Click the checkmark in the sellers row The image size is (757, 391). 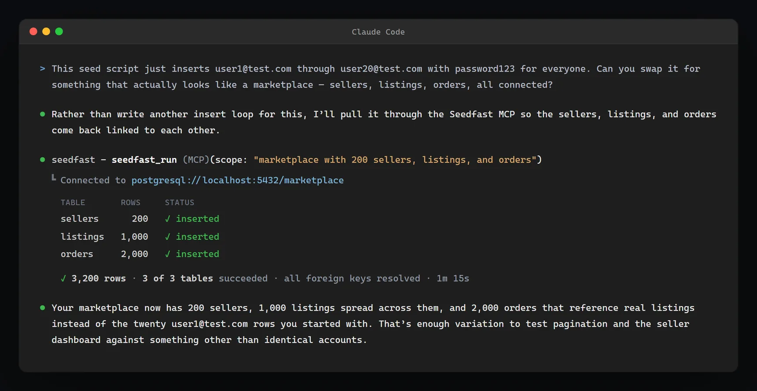click(x=167, y=219)
